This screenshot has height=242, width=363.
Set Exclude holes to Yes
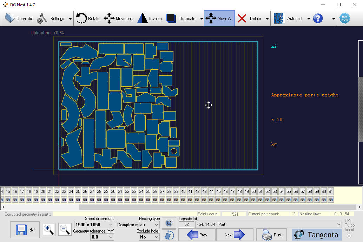(149, 237)
